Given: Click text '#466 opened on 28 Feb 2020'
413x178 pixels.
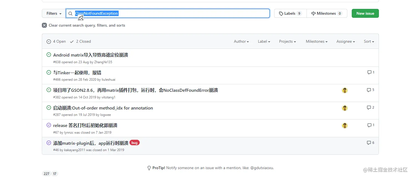Looking at the screenshot, I should (x=75, y=80).
